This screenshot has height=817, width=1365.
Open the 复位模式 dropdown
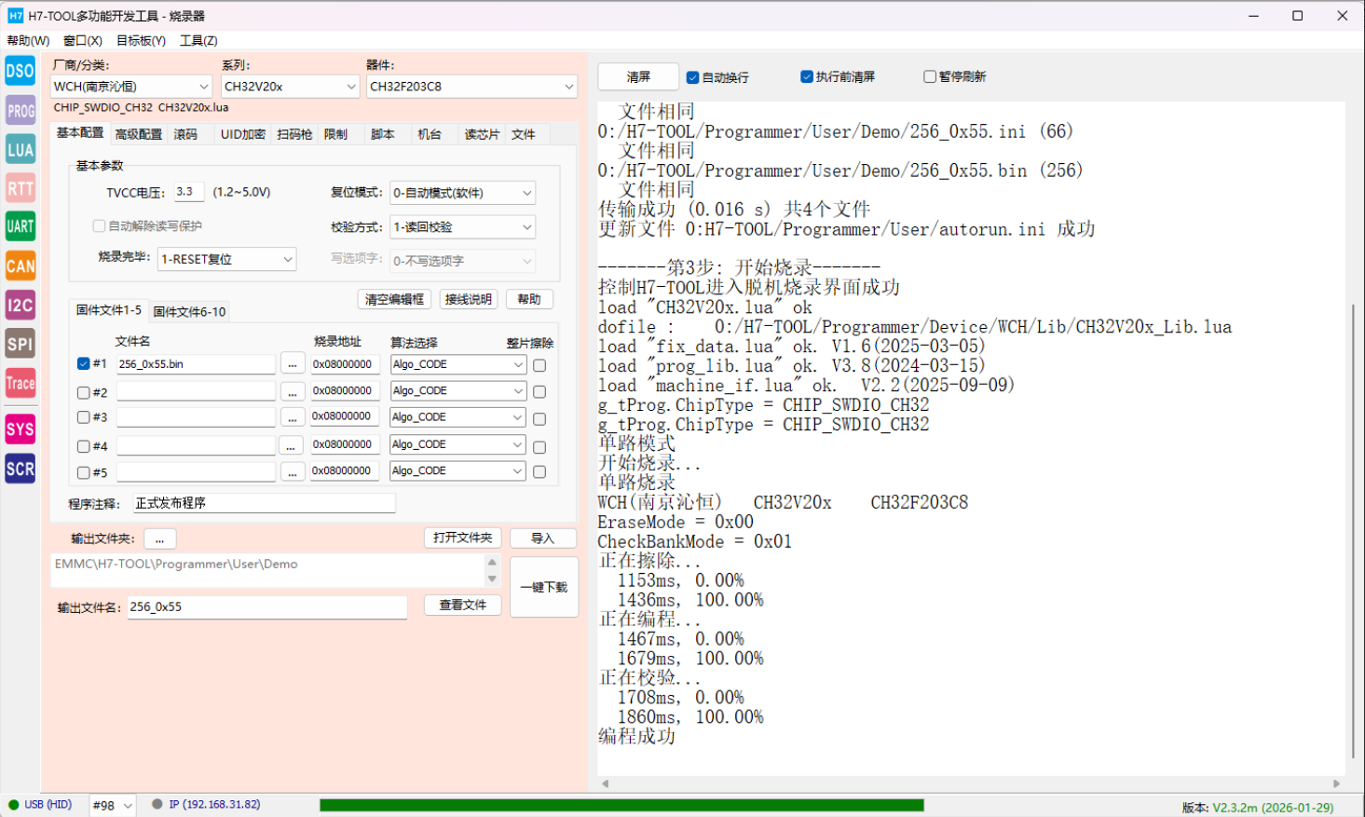click(x=462, y=193)
